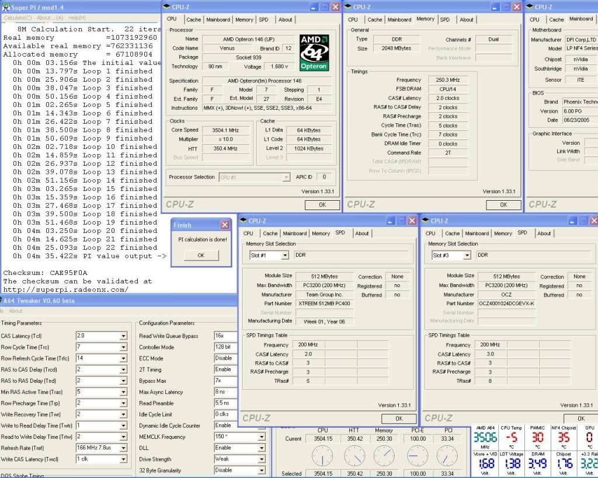Open the CAS Latency (Tcl) dropdown
Image resolution: width=598 pixels, height=478 pixels.
pyautogui.click(x=123, y=336)
